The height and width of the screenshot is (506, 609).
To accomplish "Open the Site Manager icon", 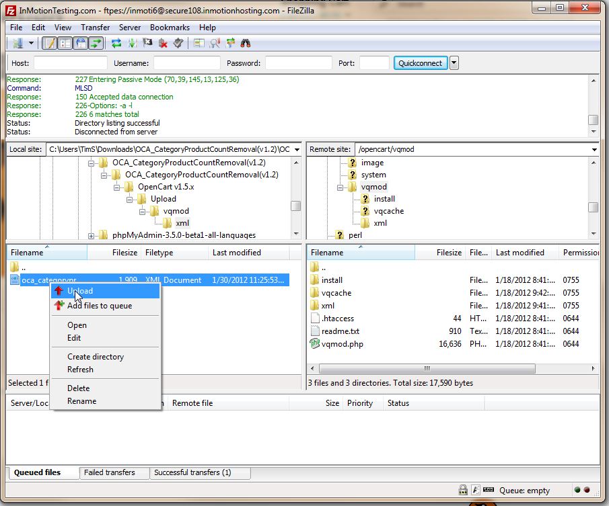I will point(17,44).
